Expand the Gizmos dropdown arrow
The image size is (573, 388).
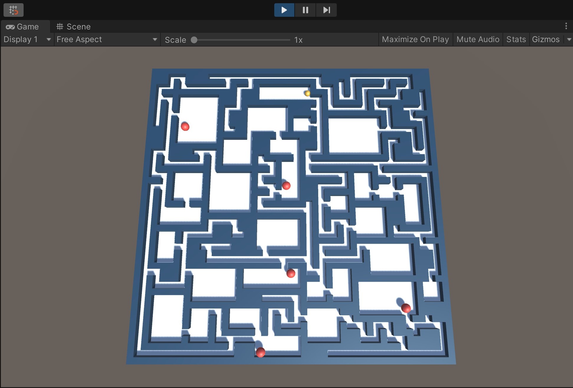point(569,39)
